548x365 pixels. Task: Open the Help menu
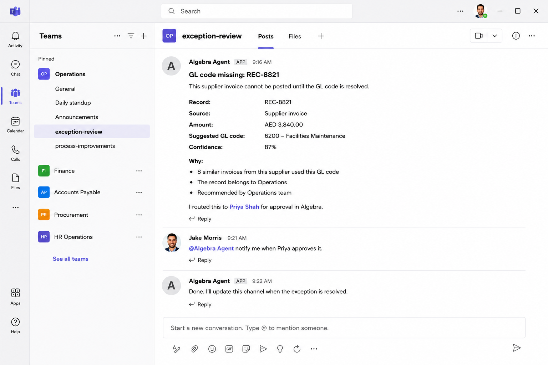click(15, 325)
